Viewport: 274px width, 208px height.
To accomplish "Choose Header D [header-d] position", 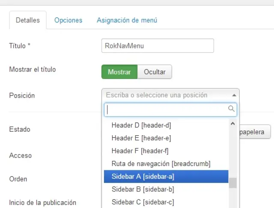I will coord(141,125).
